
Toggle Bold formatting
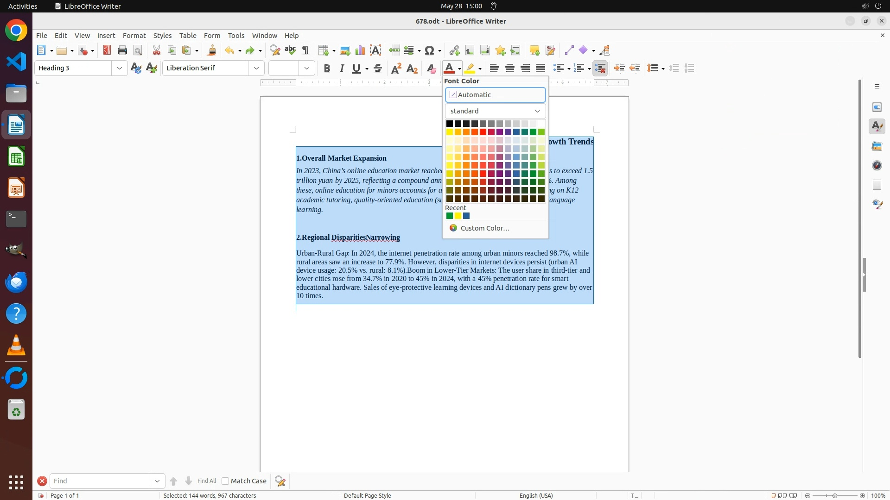(327, 69)
